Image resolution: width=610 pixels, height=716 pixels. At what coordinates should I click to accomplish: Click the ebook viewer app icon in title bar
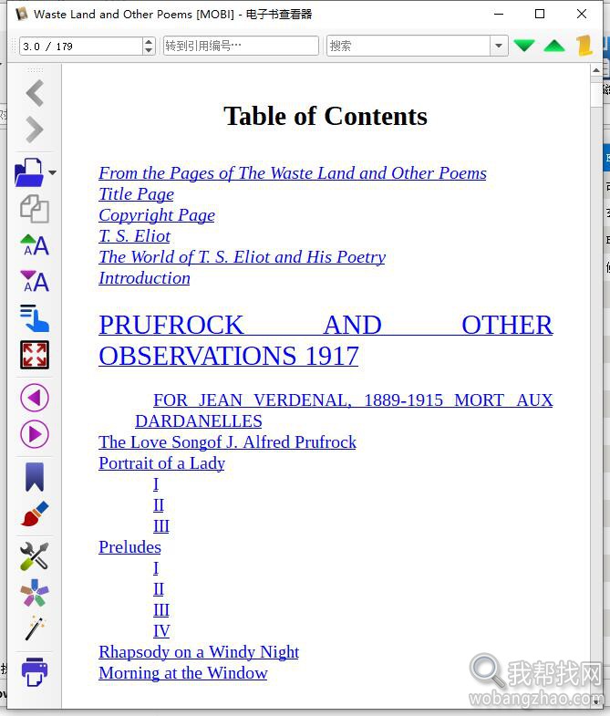(x=21, y=15)
